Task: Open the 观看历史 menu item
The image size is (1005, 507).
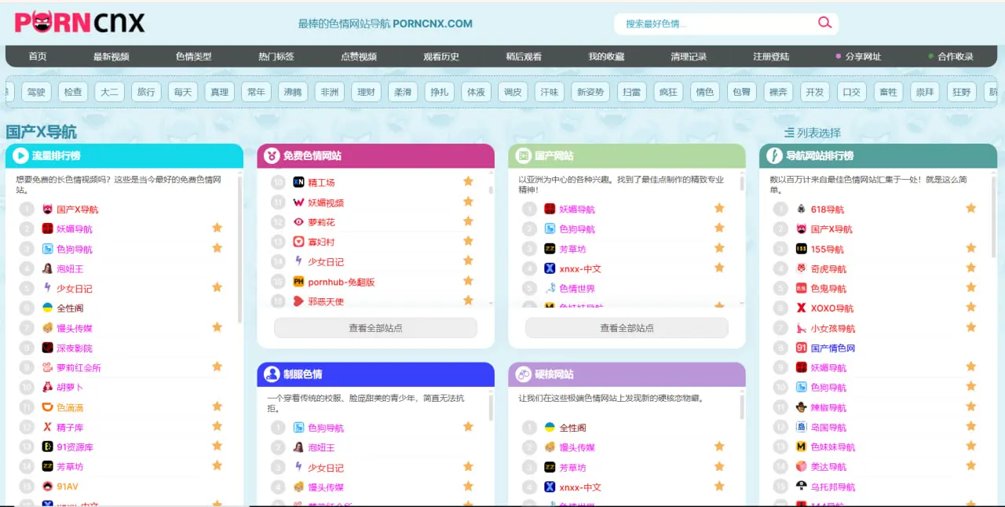Action: click(x=441, y=57)
